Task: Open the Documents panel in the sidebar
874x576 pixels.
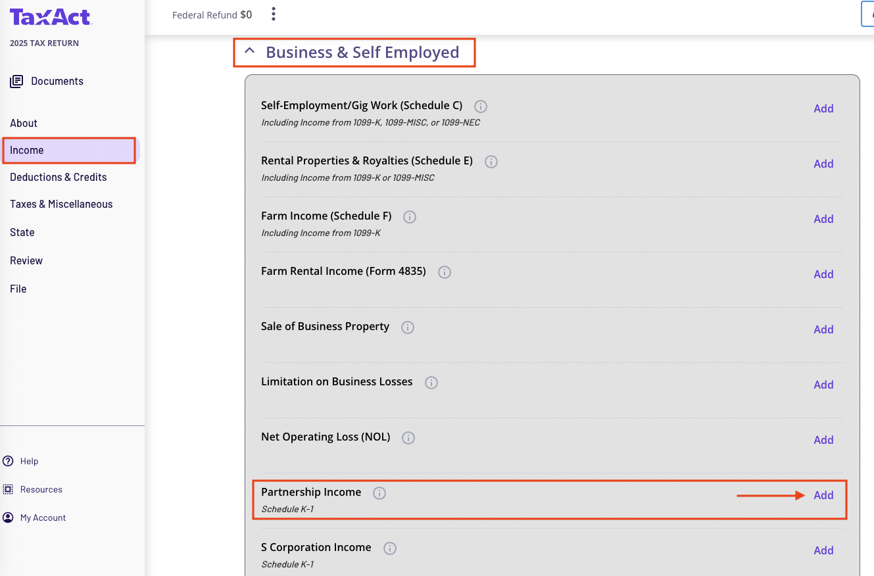Action: coord(57,81)
